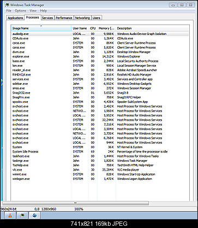Select the System Idle Process row

click(100, 151)
